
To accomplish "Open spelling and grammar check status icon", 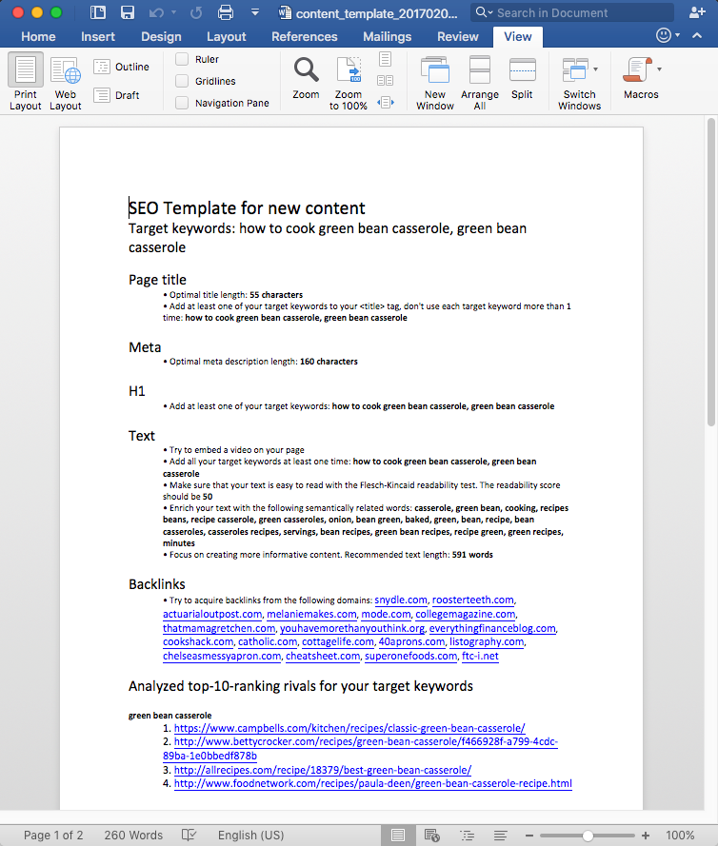I will coord(189,835).
